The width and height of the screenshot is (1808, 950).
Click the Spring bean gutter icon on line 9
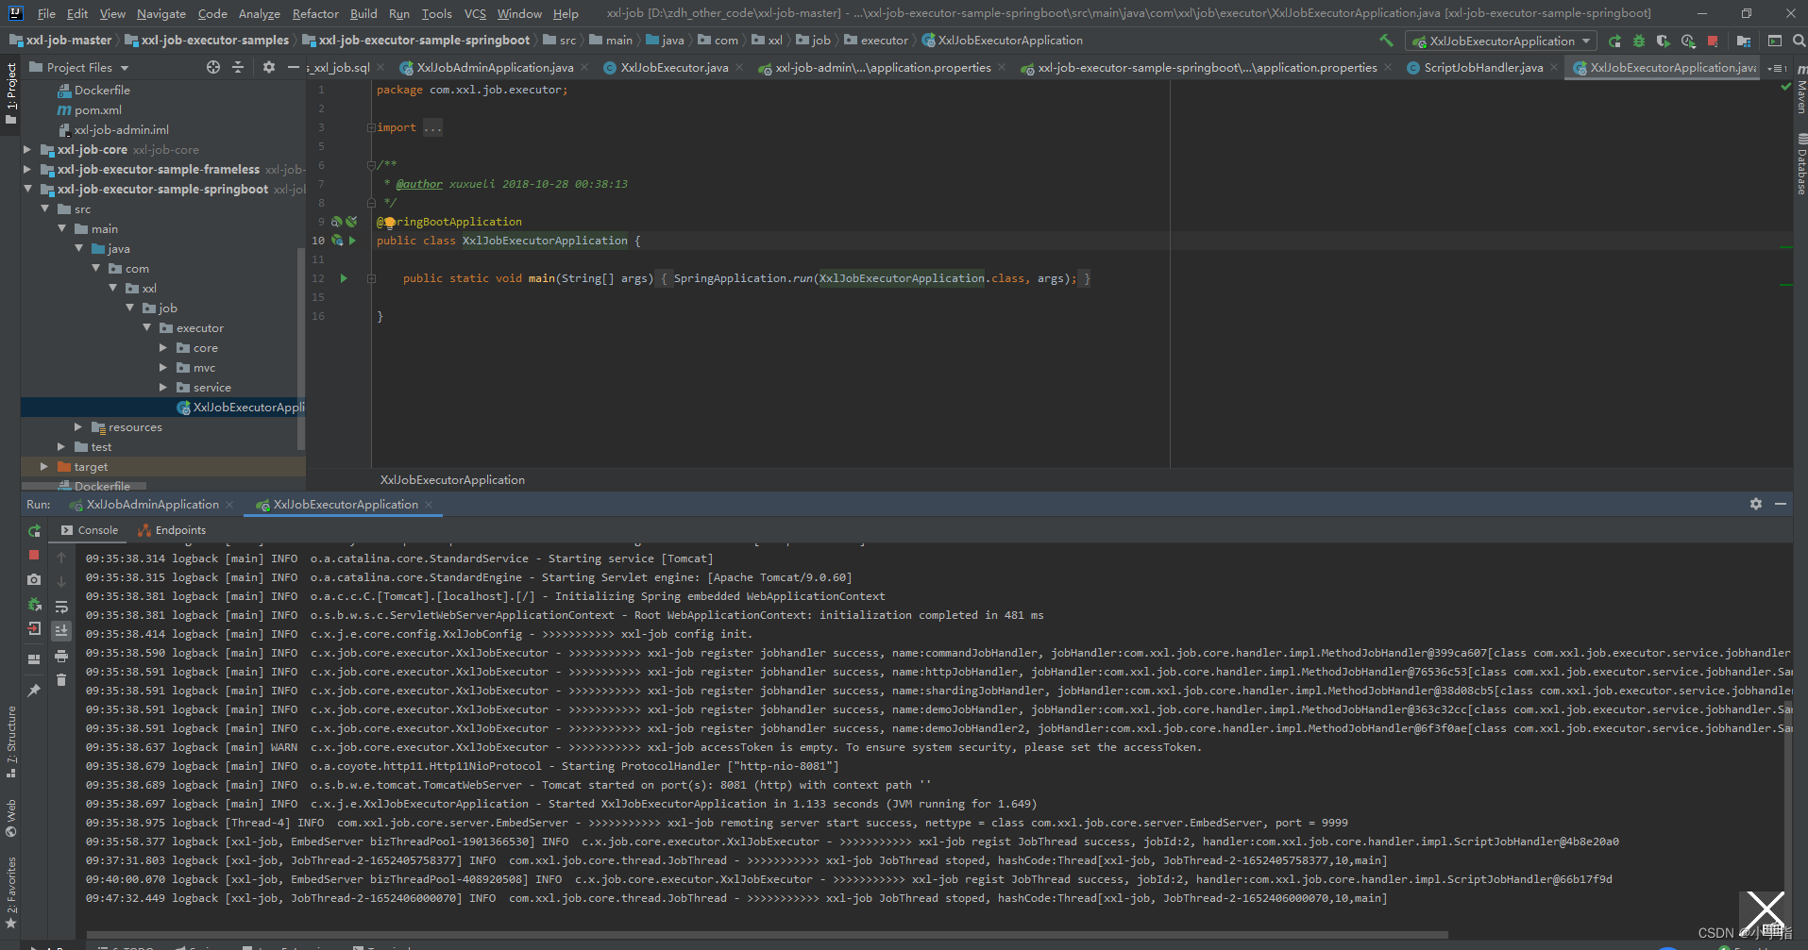(336, 222)
